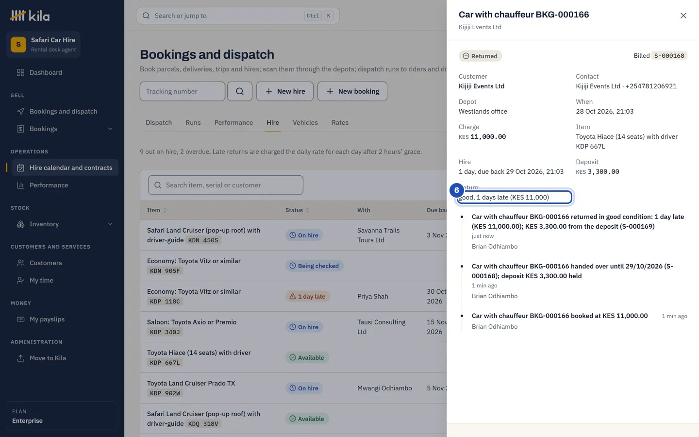The height and width of the screenshot is (437, 699).
Task: Sort the table by Status column
Action: [x=298, y=210]
